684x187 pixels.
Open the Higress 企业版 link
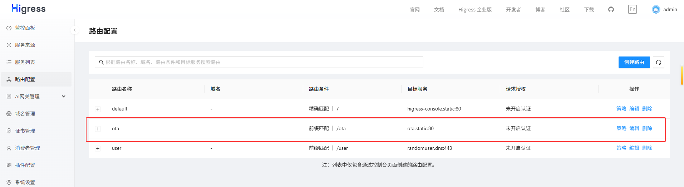coord(475,10)
